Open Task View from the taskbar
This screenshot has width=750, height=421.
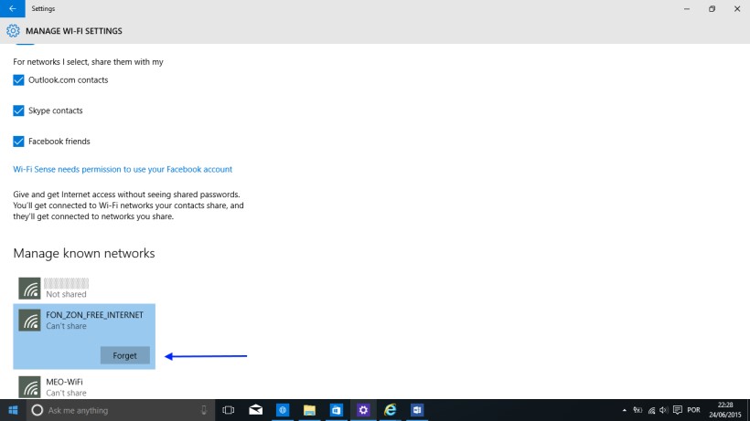(229, 410)
